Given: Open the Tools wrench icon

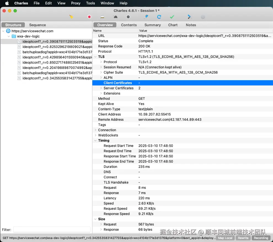Looking at the screenshot, I should tap(189, 17).
